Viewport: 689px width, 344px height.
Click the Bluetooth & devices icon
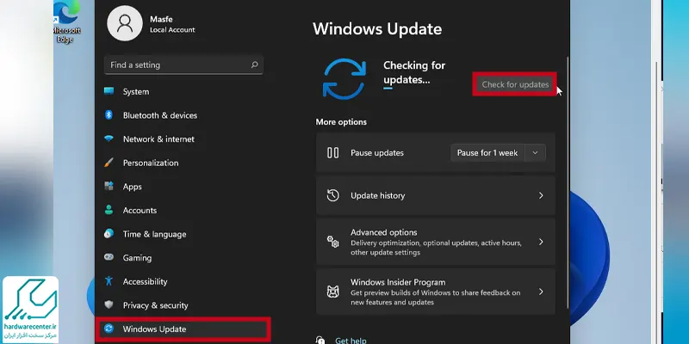(109, 115)
